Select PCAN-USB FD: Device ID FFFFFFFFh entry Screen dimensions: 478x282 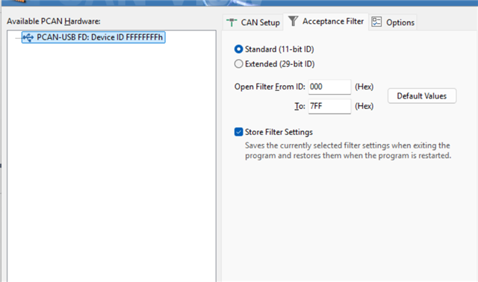point(93,37)
